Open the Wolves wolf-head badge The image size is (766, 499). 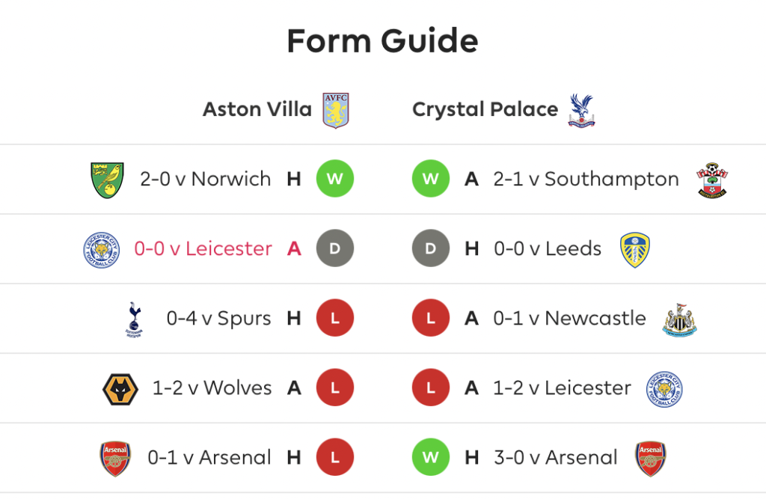coord(120,389)
